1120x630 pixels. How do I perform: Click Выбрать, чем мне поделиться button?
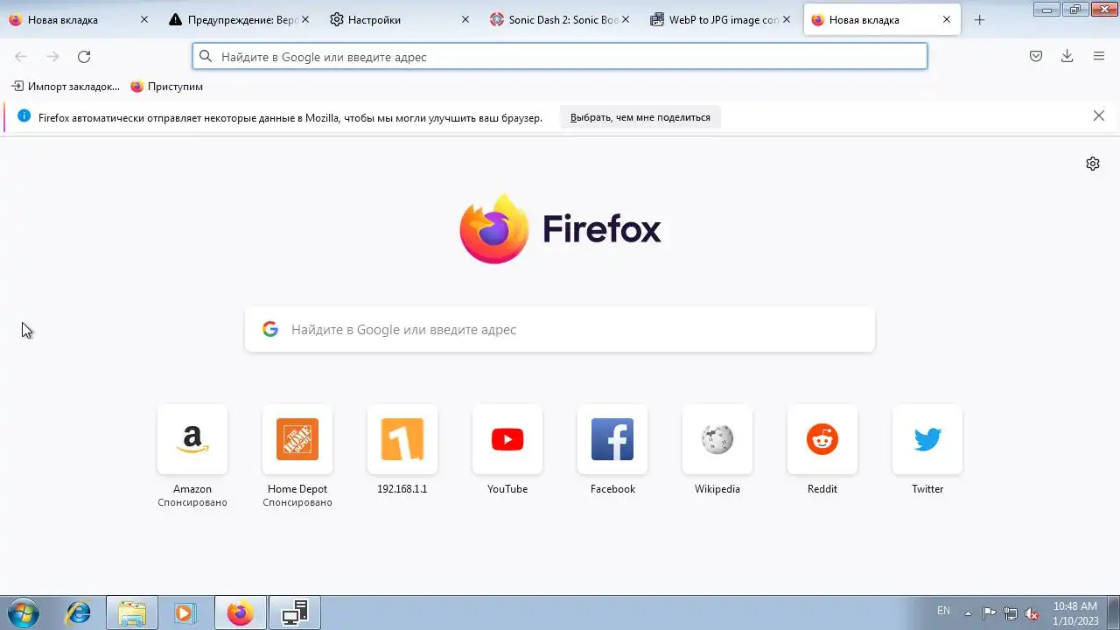pos(640,117)
